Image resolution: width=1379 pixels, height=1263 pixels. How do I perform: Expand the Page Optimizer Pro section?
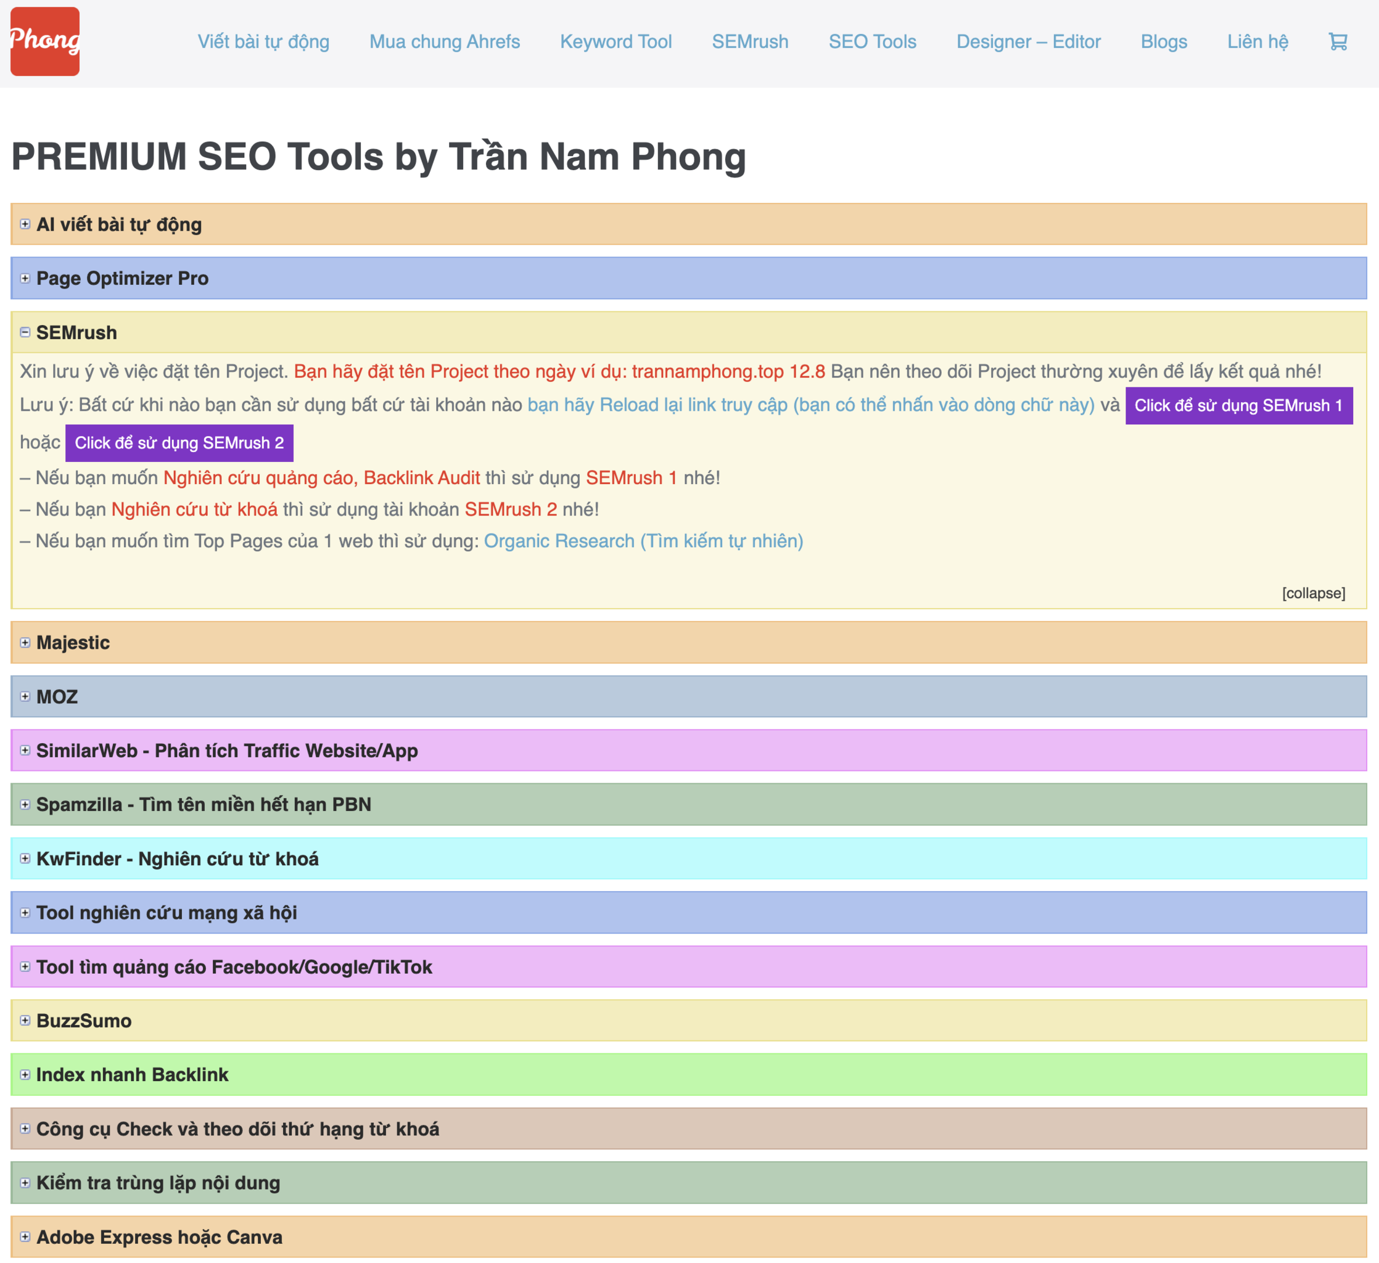point(689,279)
